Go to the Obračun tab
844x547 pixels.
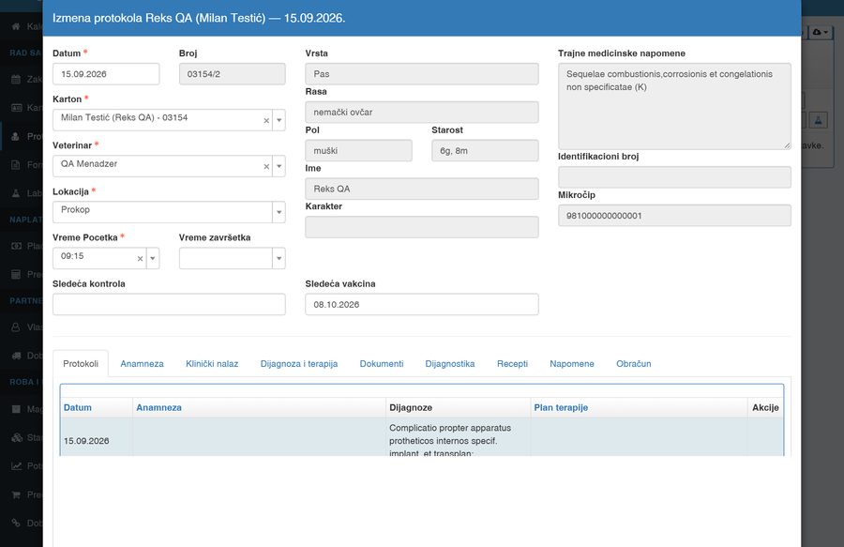634,364
